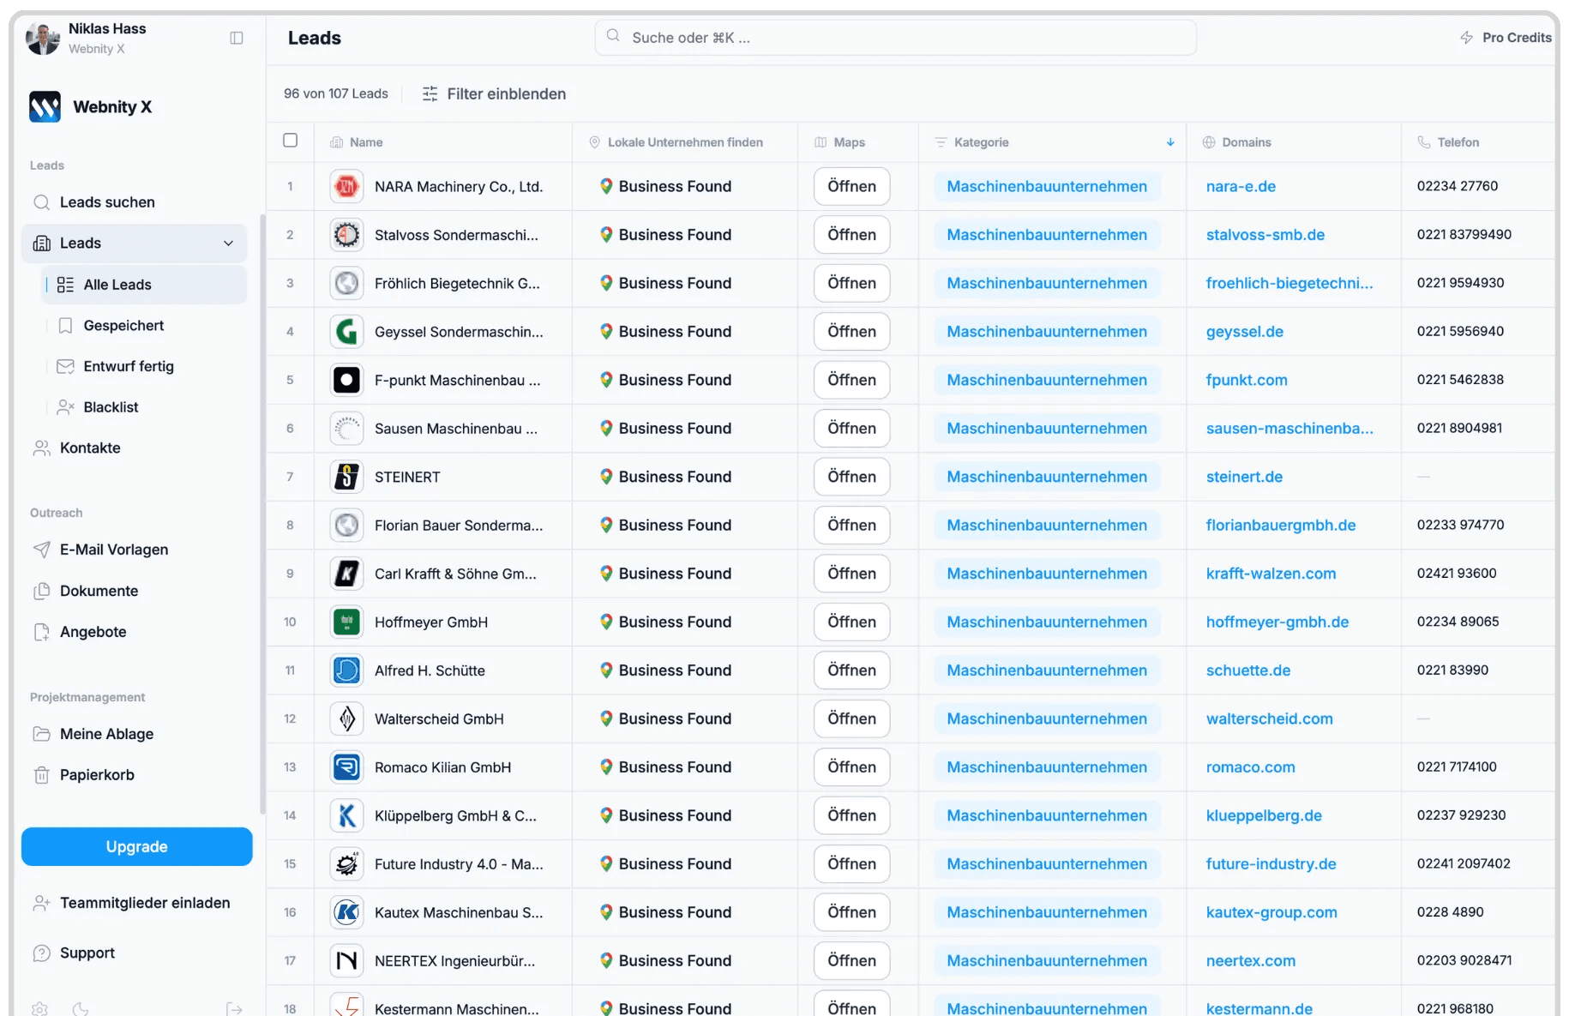Click Geyssel green G logo
Image resolution: width=1569 pixels, height=1016 pixels.
pos(346,332)
